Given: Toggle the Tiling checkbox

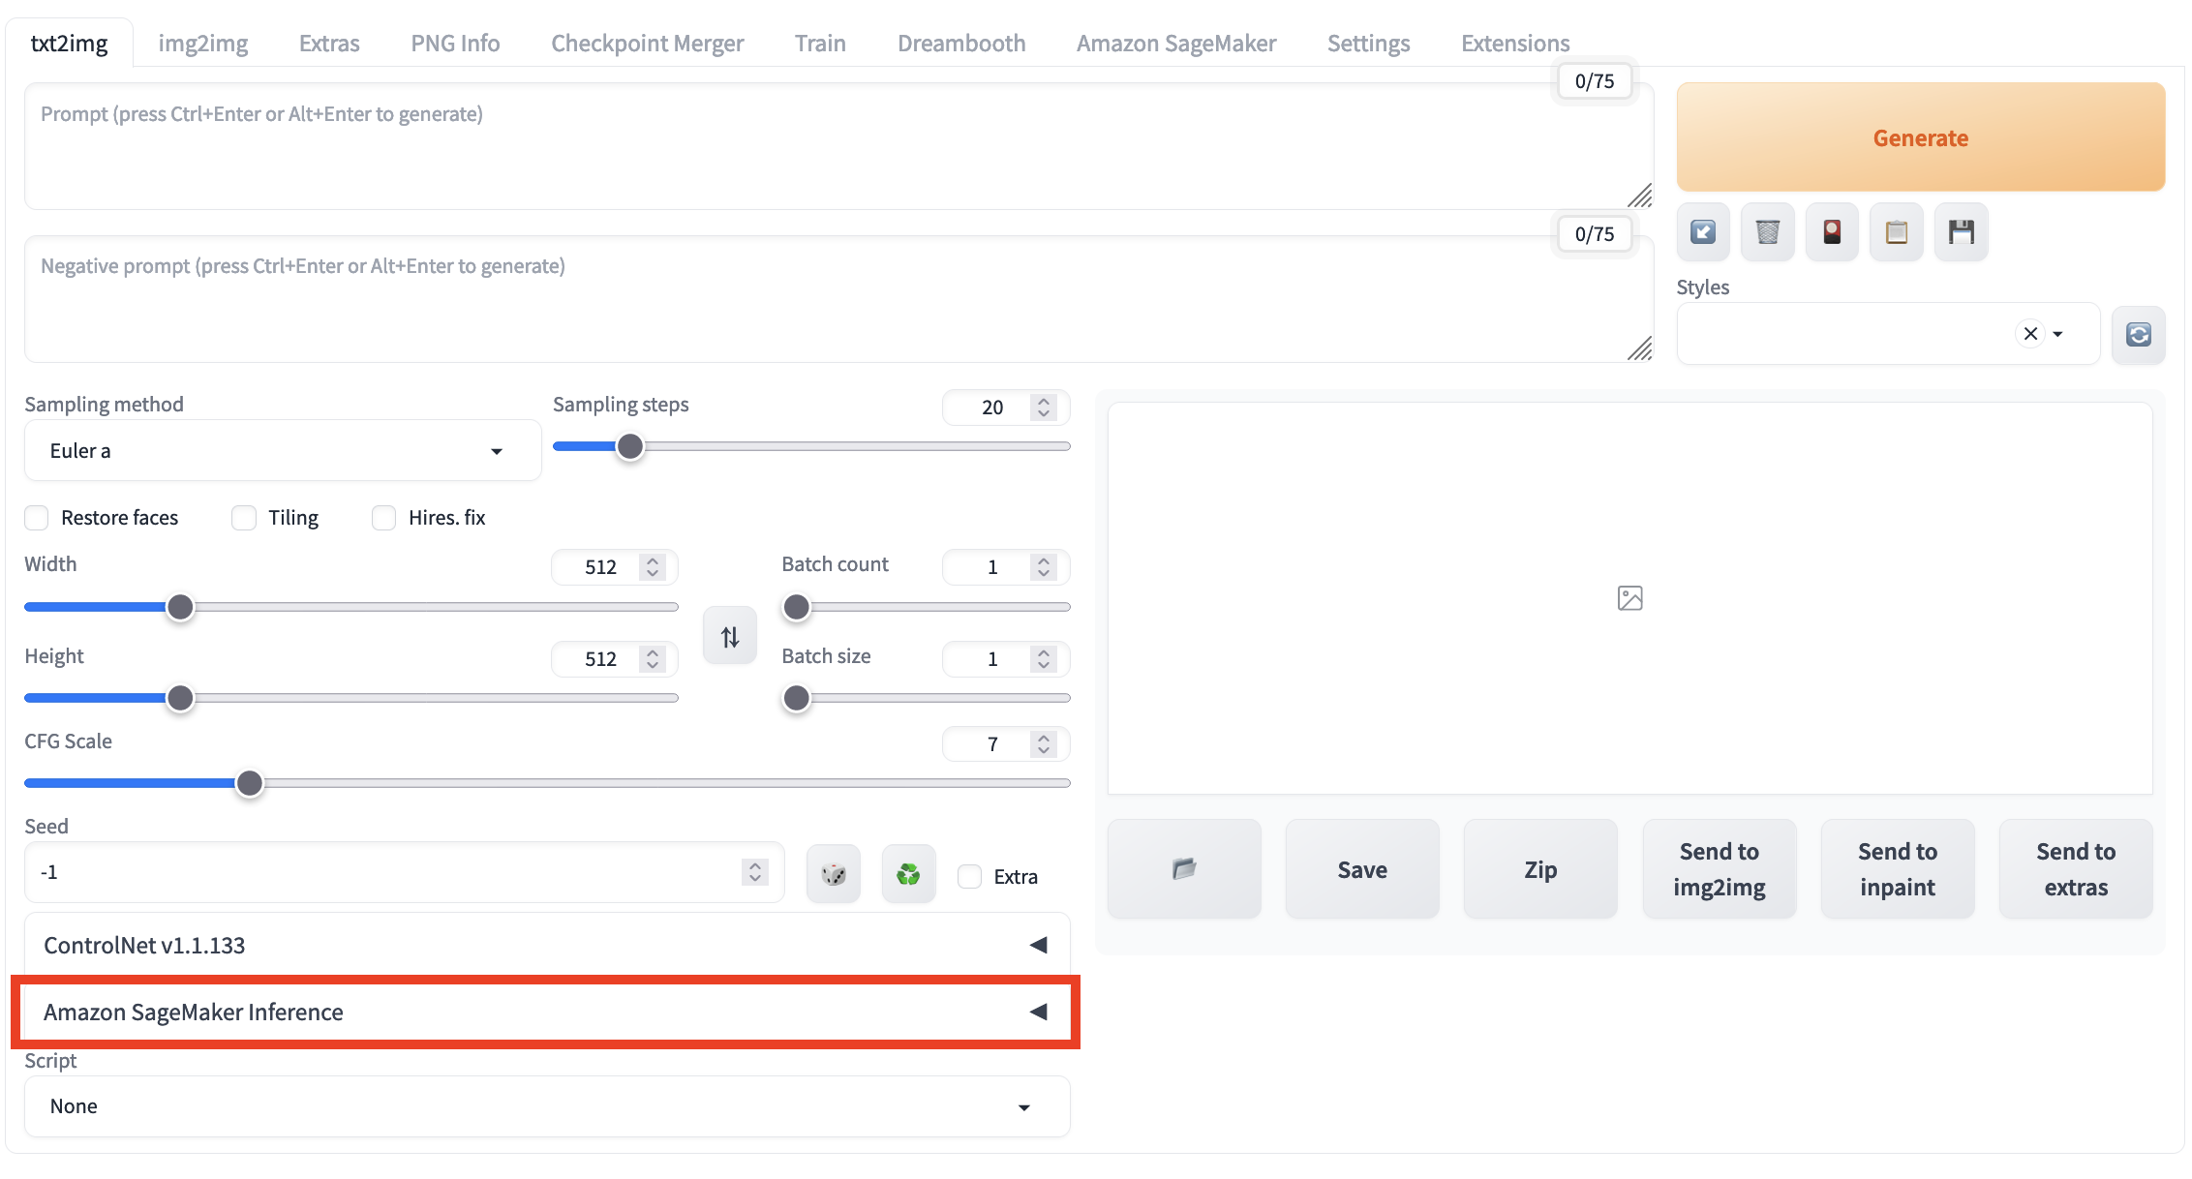Looking at the screenshot, I should (244, 518).
